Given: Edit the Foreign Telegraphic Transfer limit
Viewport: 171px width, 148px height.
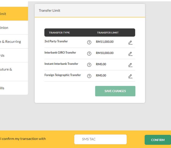Looking at the screenshot, I should tap(130, 76).
